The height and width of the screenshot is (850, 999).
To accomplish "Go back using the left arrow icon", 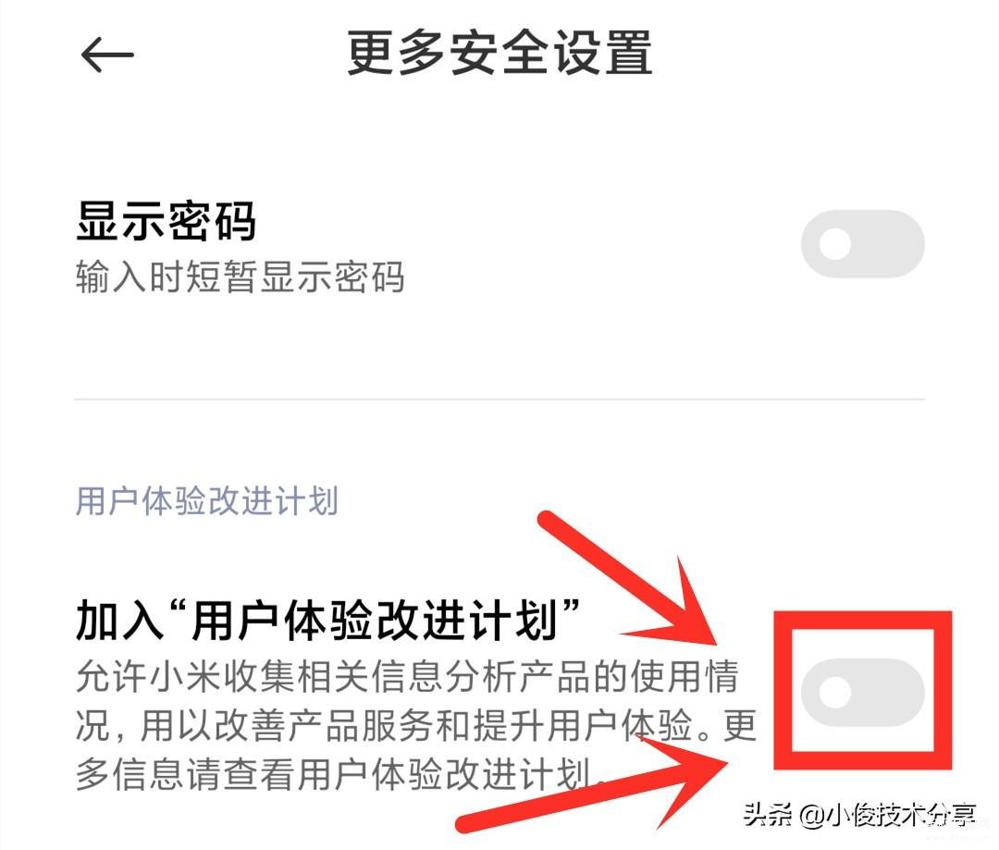I will click(x=107, y=55).
